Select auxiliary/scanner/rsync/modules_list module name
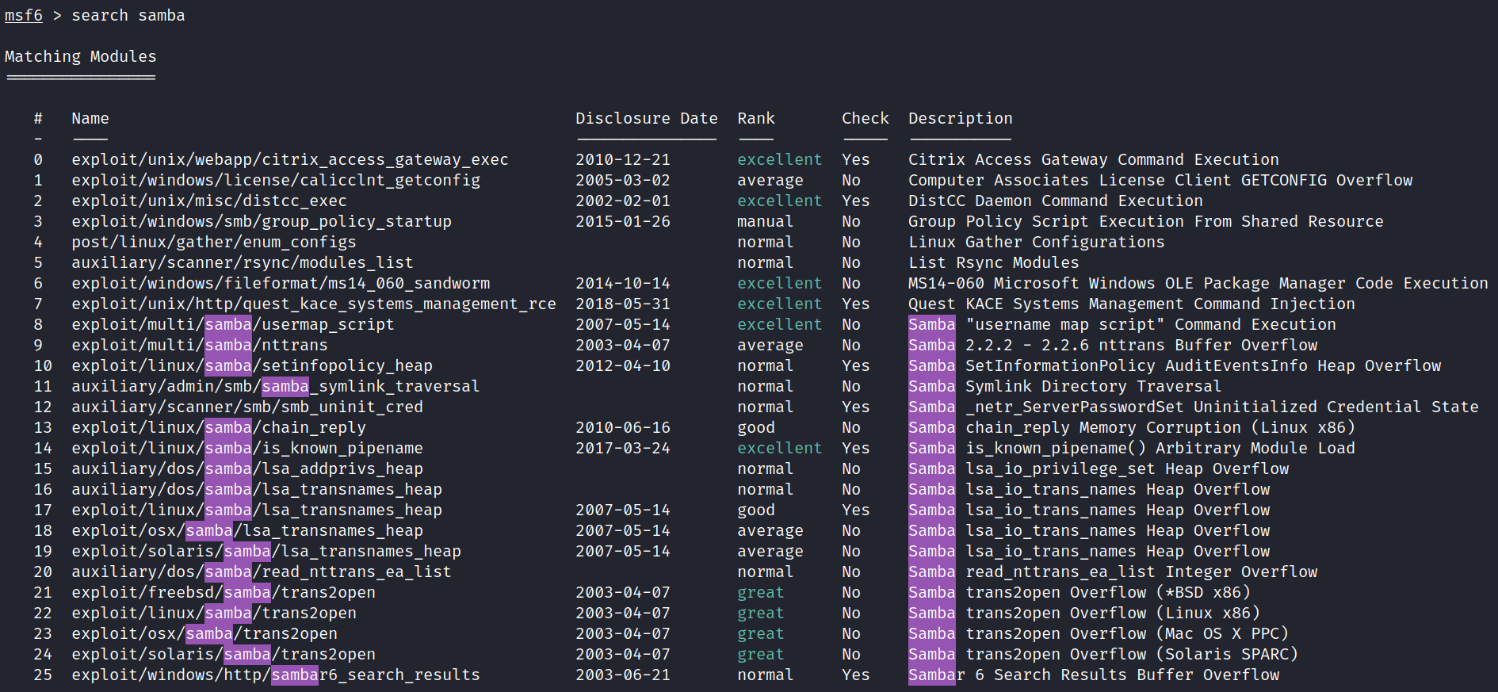The height and width of the screenshot is (692, 1498). (243, 262)
